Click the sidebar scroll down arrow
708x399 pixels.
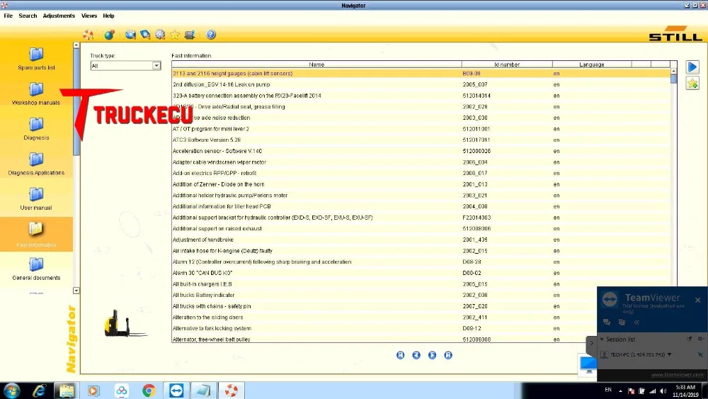coord(76,291)
